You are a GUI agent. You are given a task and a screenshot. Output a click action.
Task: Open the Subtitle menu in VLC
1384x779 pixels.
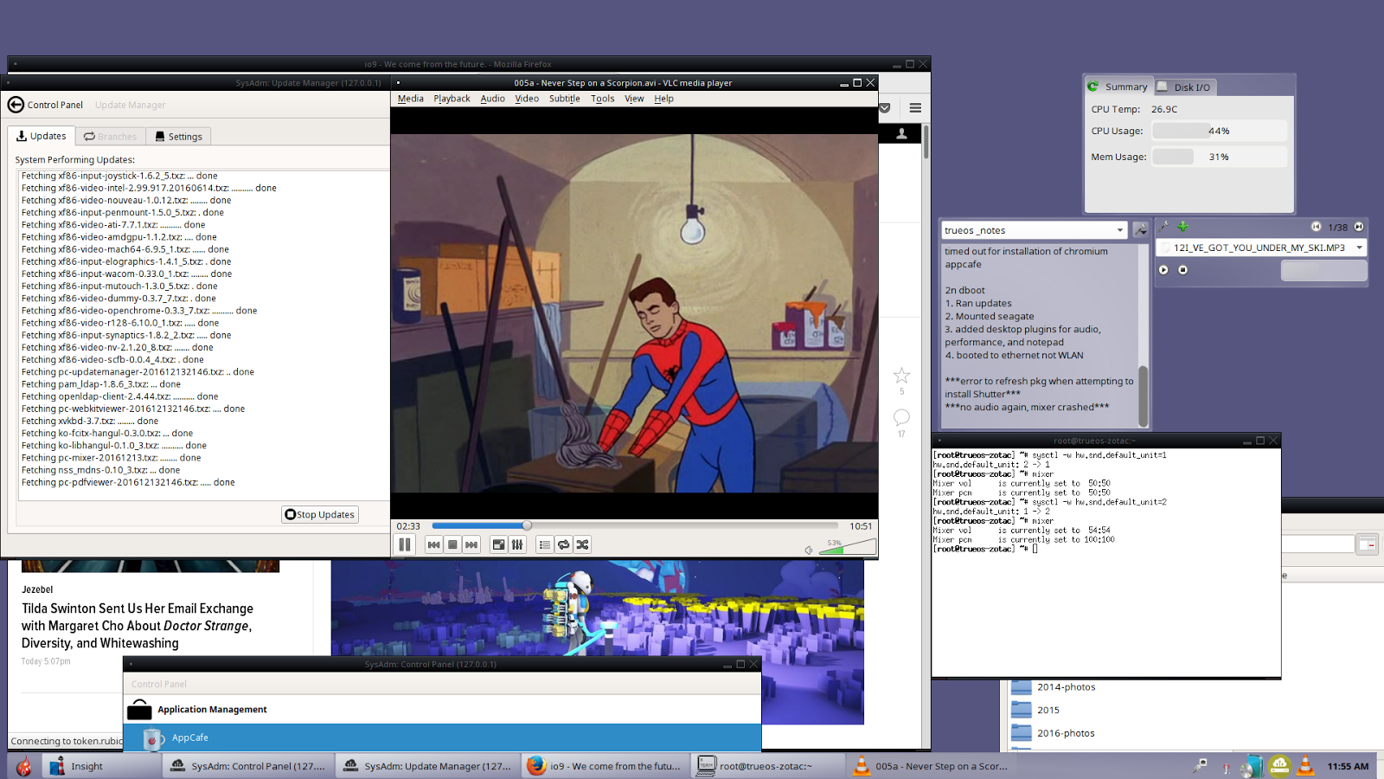(564, 99)
